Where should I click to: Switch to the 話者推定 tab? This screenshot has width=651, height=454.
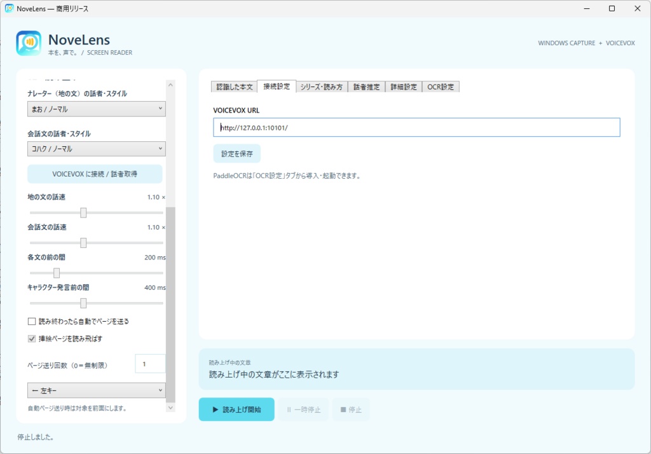367,87
